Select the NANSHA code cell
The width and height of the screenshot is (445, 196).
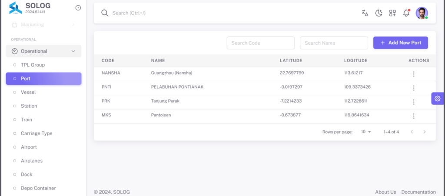click(111, 73)
